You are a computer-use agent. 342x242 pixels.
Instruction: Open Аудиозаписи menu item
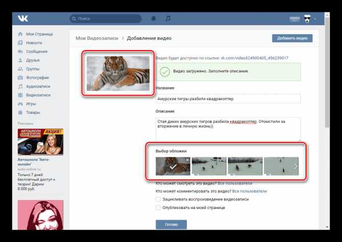coord(38,86)
